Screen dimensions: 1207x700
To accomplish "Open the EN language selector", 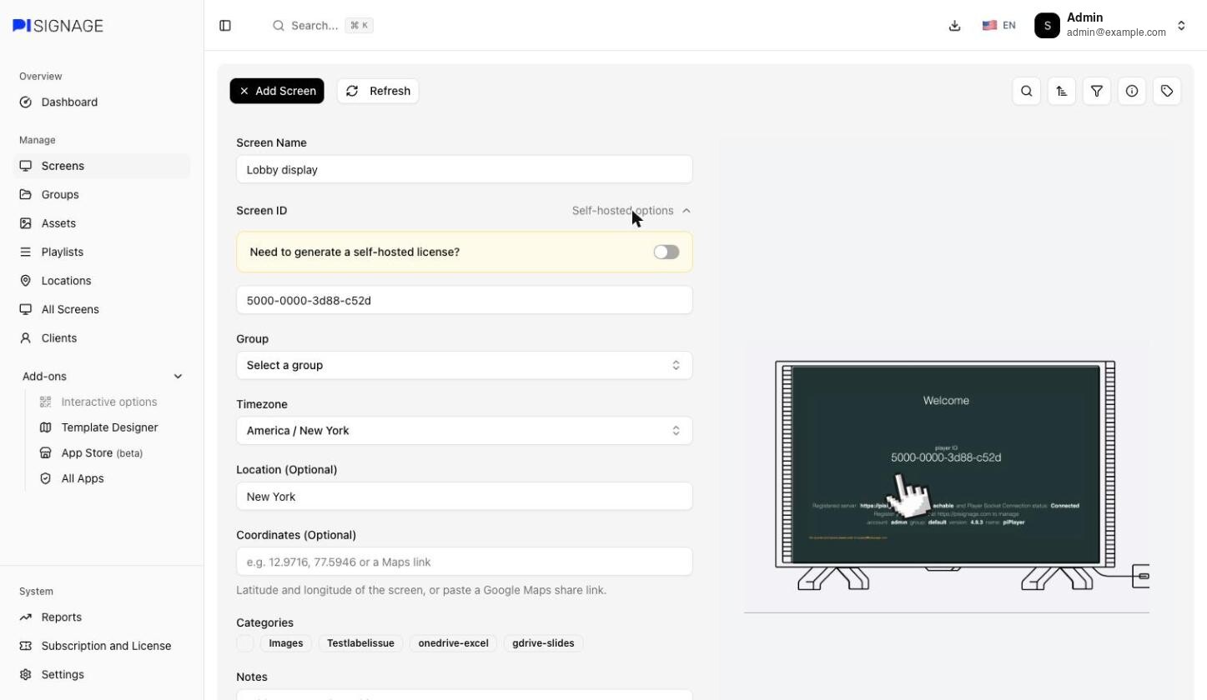I will coord(998,26).
